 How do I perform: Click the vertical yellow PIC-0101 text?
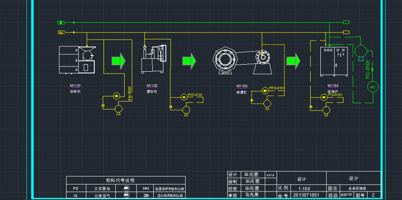(x=130, y=93)
